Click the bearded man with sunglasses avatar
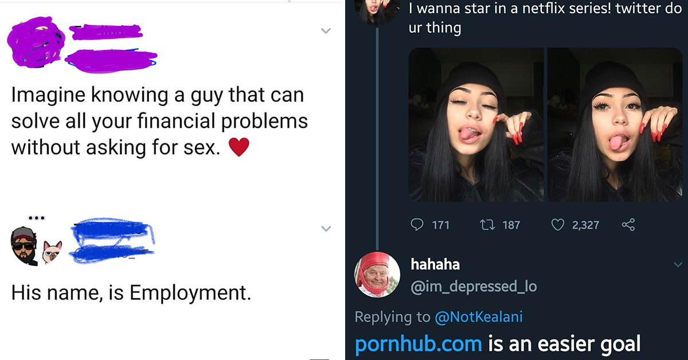The width and height of the screenshot is (688, 360). tap(24, 246)
